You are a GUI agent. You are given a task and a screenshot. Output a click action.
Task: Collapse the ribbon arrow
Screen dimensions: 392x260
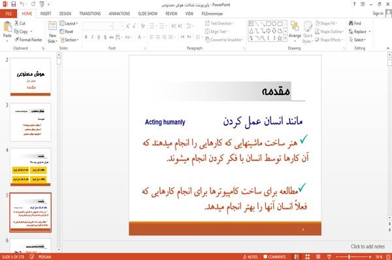coord(388,48)
